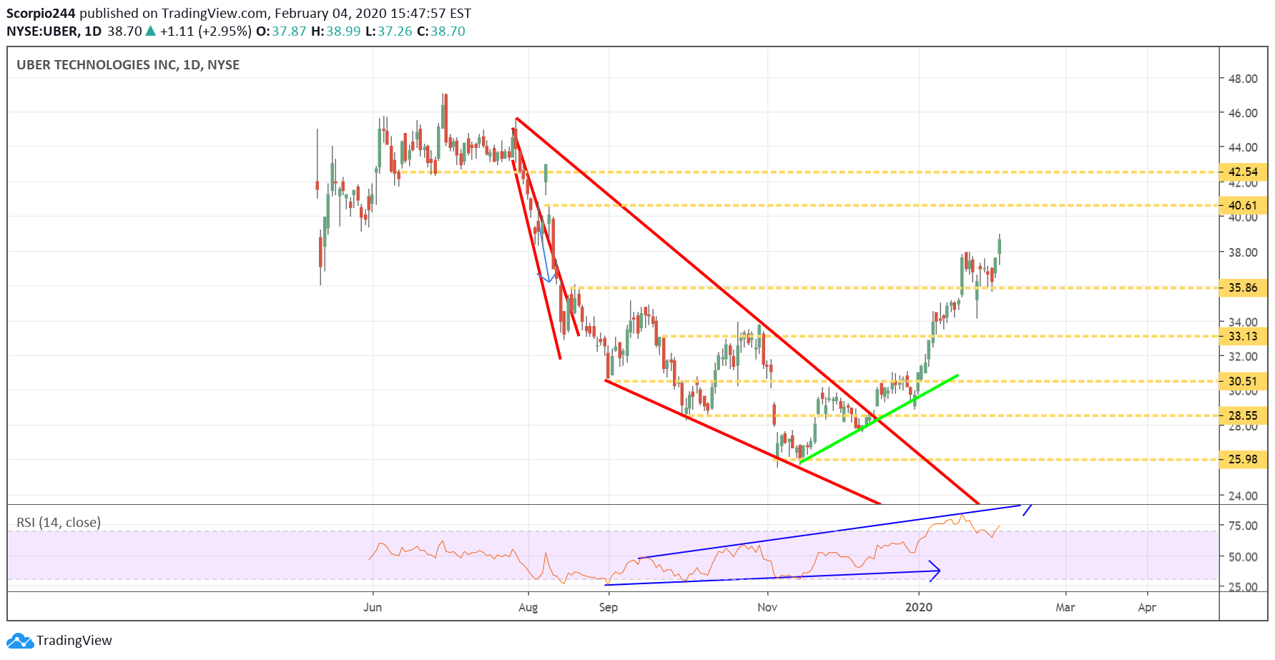
Task: Click the latest green candlestick near 38.70
Action: 999,247
